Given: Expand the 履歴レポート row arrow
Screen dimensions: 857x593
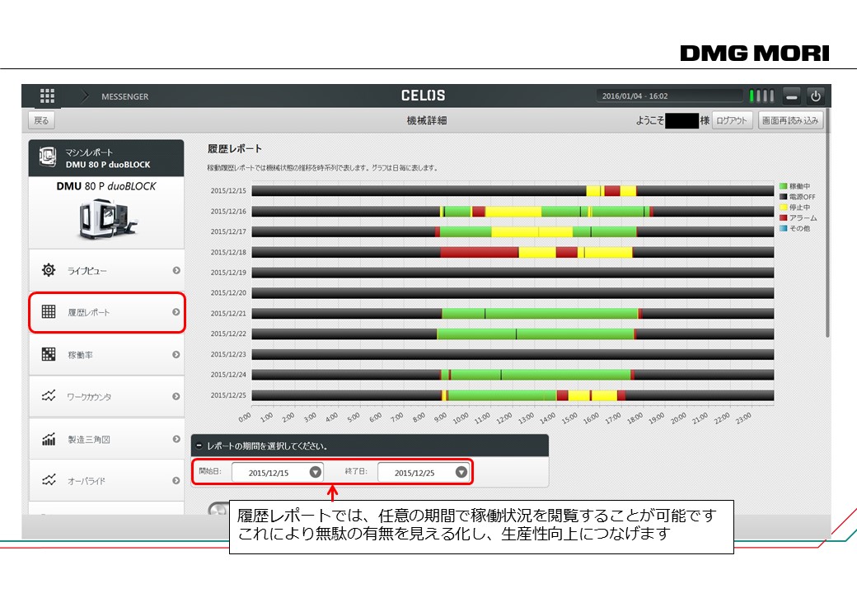Looking at the screenshot, I should tap(176, 312).
